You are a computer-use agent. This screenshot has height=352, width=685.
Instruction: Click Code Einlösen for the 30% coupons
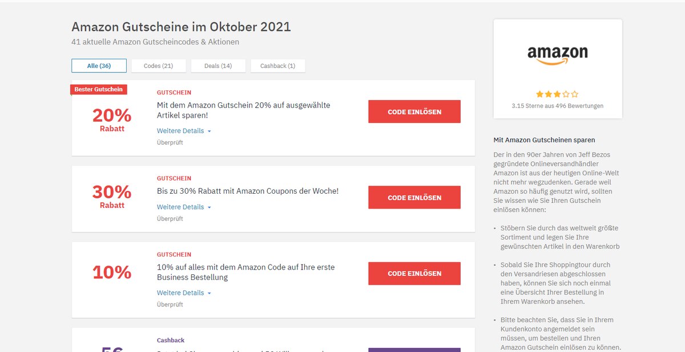pyautogui.click(x=414, y=198)
